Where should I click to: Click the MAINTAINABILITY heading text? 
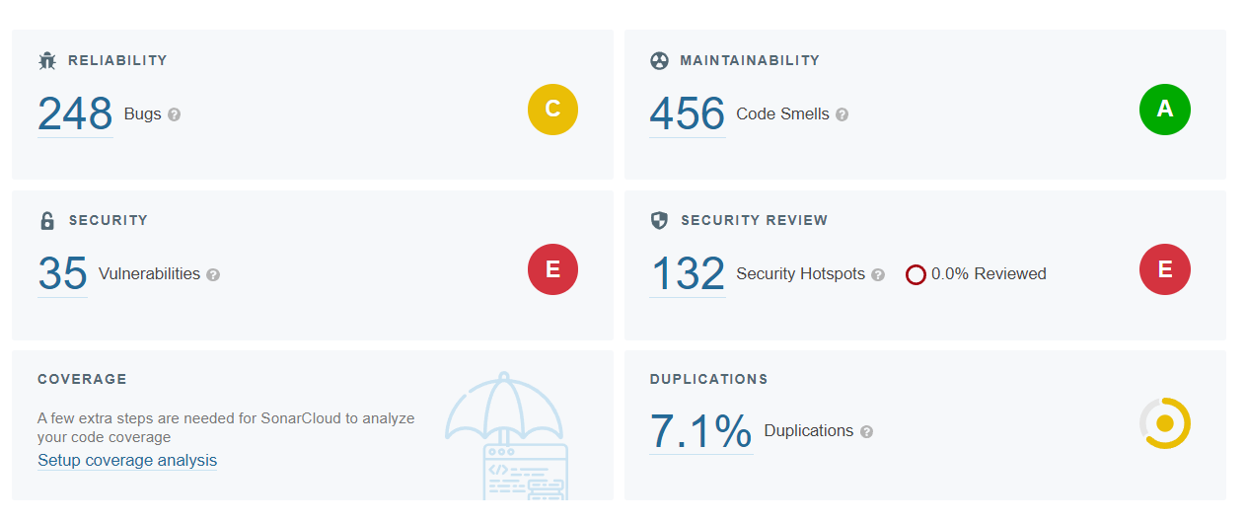coord(750,61)
